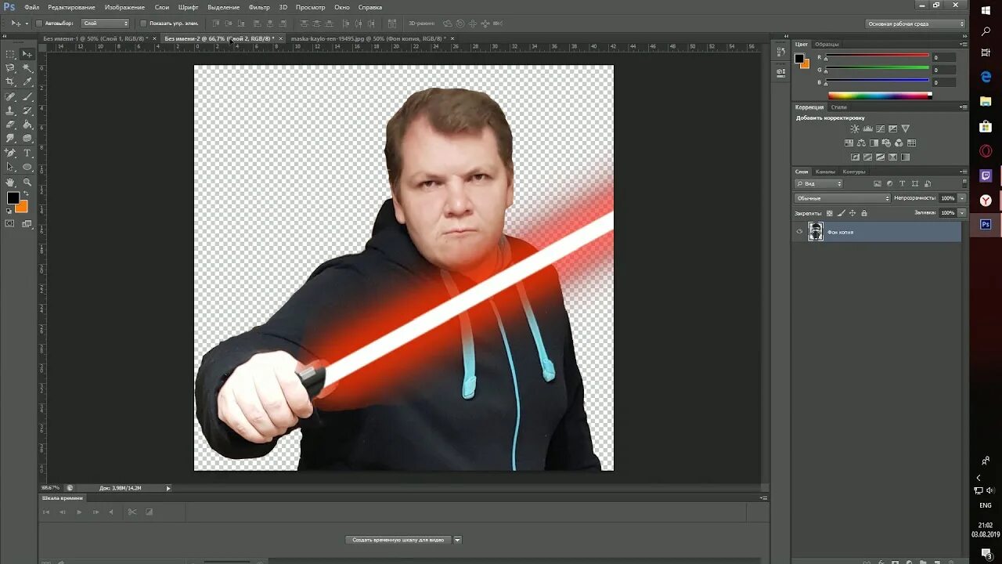This screenshot has height=564, width=1002.
Task: Open the Обычные blend mode dropdown
Action: click(842, 198)
